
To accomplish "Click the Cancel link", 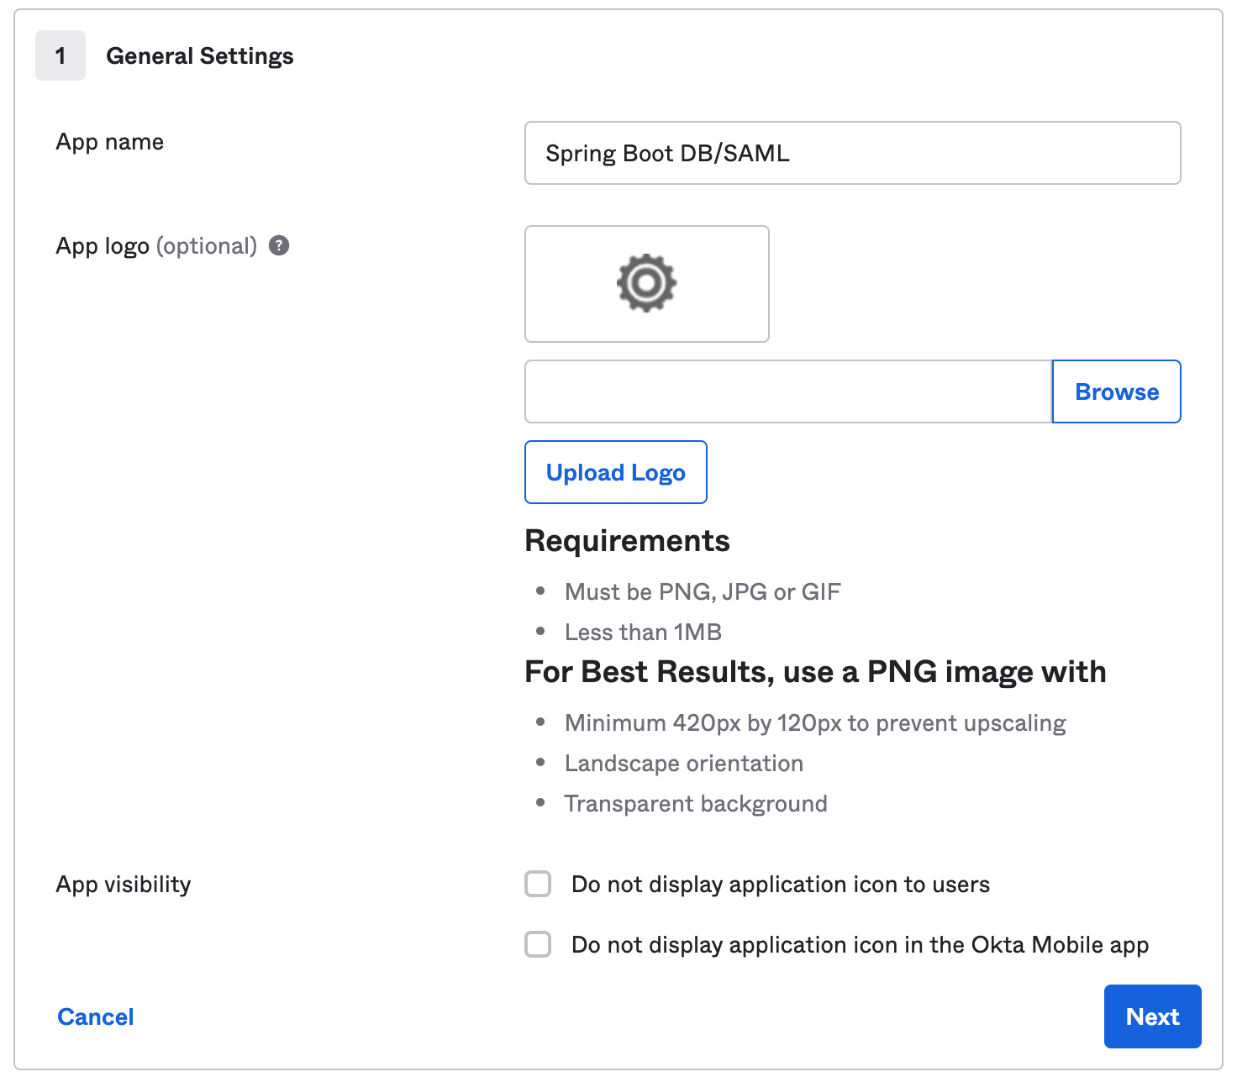I will tap(96, 1016).
